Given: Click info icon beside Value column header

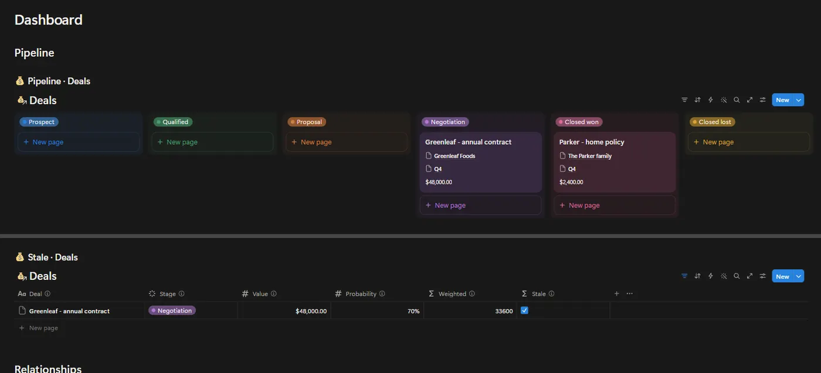Looking at the screenshot, I should [x=273, y=294].
